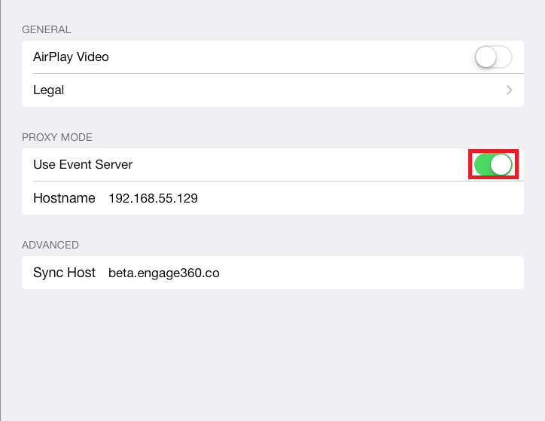Viewport: 545px width, 421px height.
Task: Click the Sync Host field label
Action: point(64,273)
